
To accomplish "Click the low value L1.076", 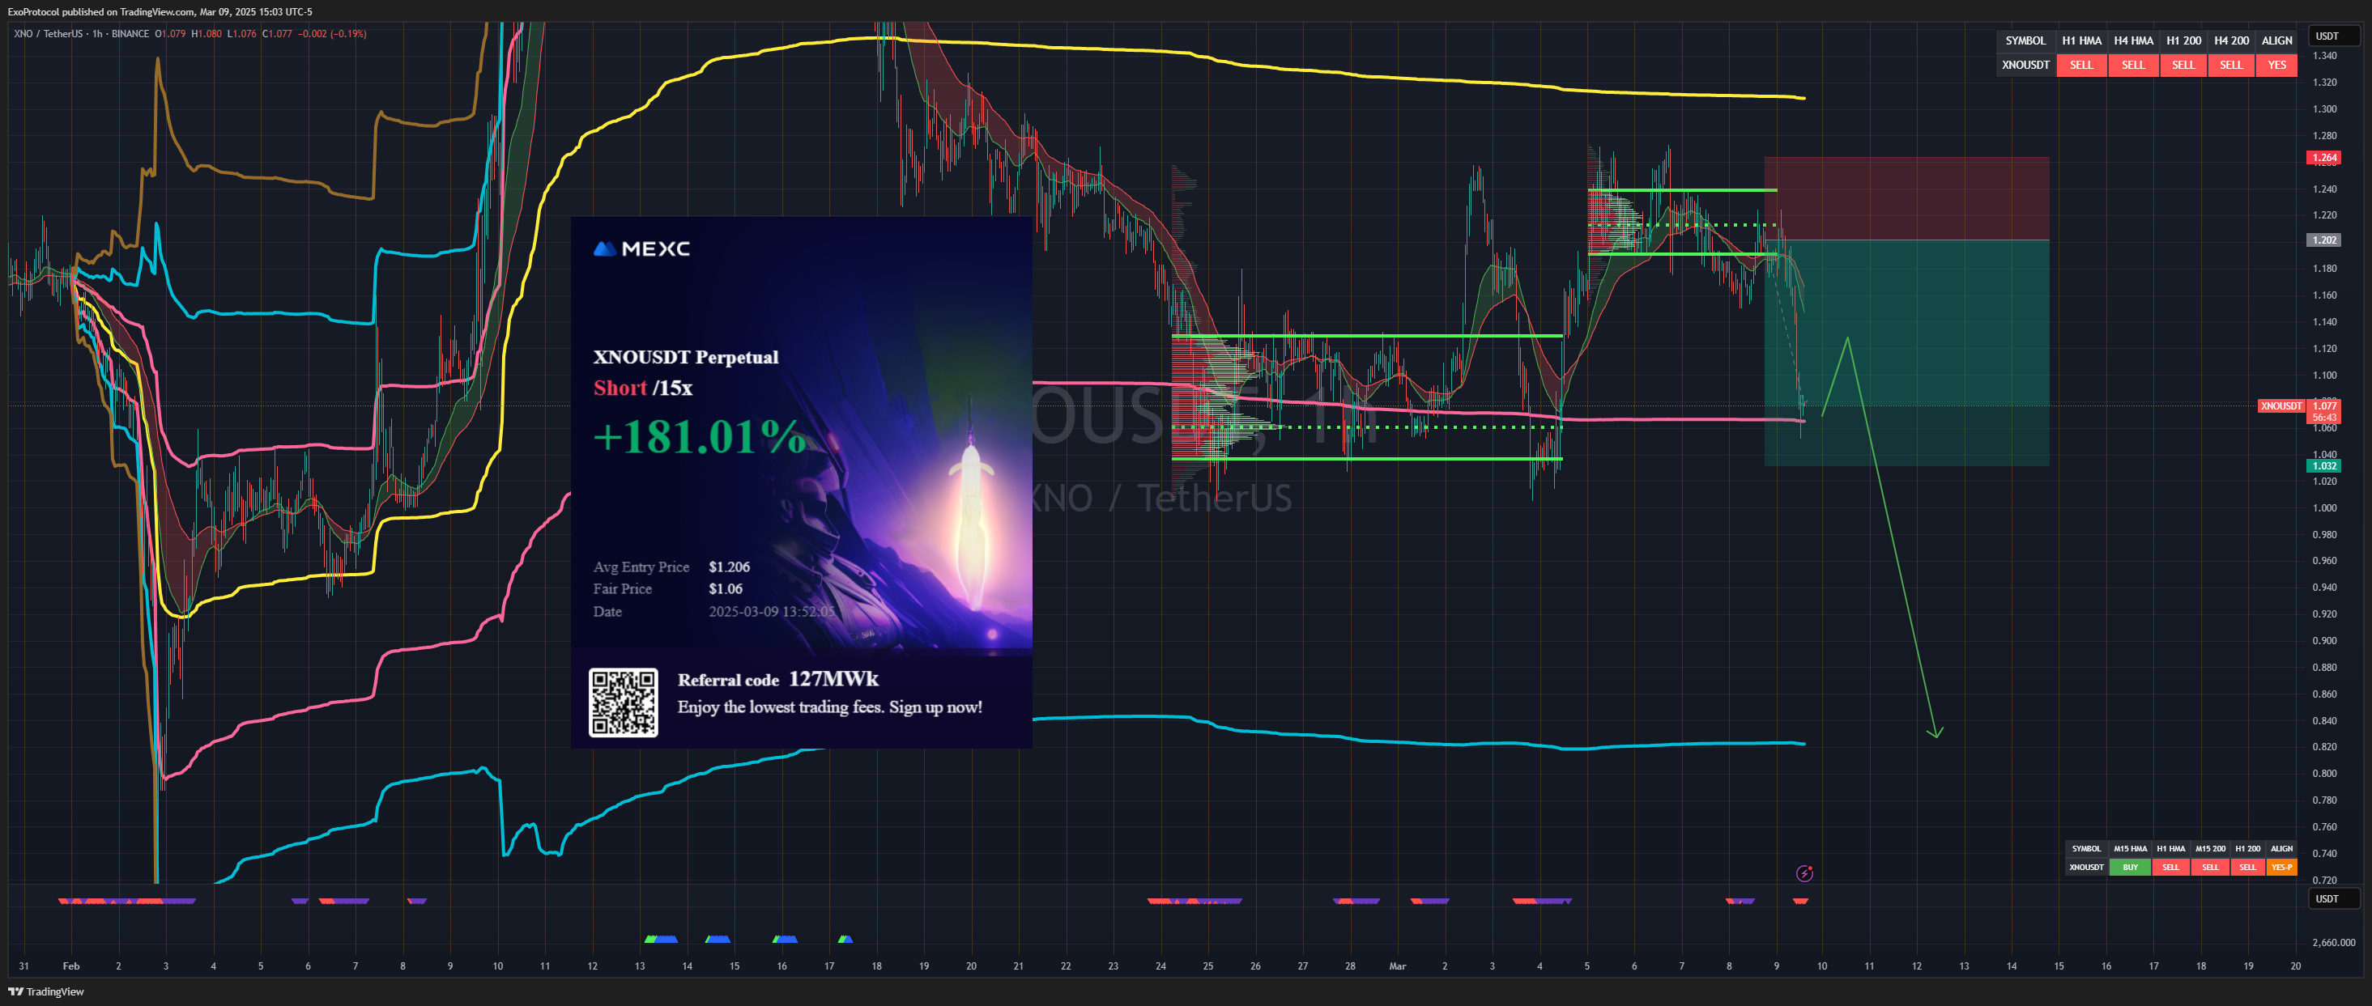I will click(242, 34).
